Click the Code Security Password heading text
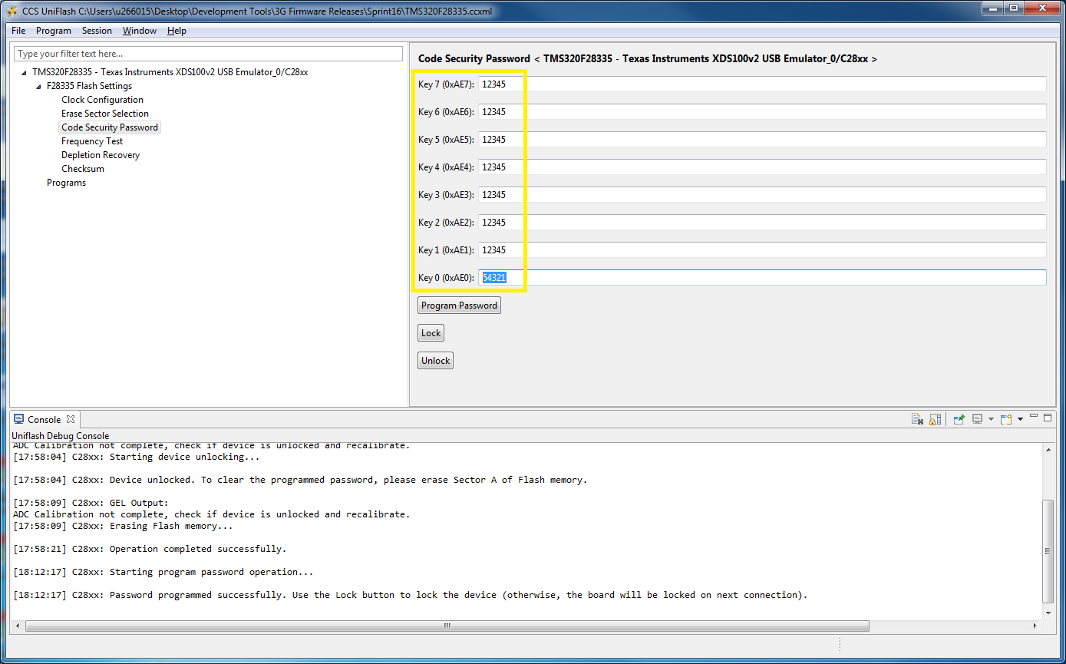 [x=474, y=58]
